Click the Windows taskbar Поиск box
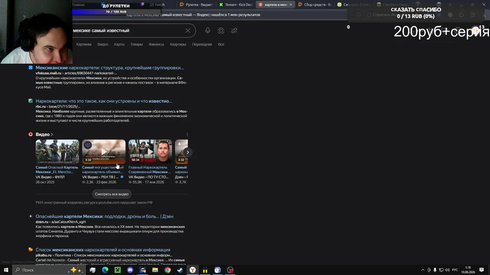The image size is (490, 275). [49, 270]
